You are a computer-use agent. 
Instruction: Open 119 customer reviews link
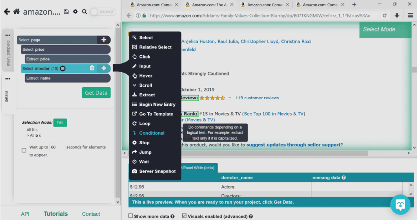(257, 98)
